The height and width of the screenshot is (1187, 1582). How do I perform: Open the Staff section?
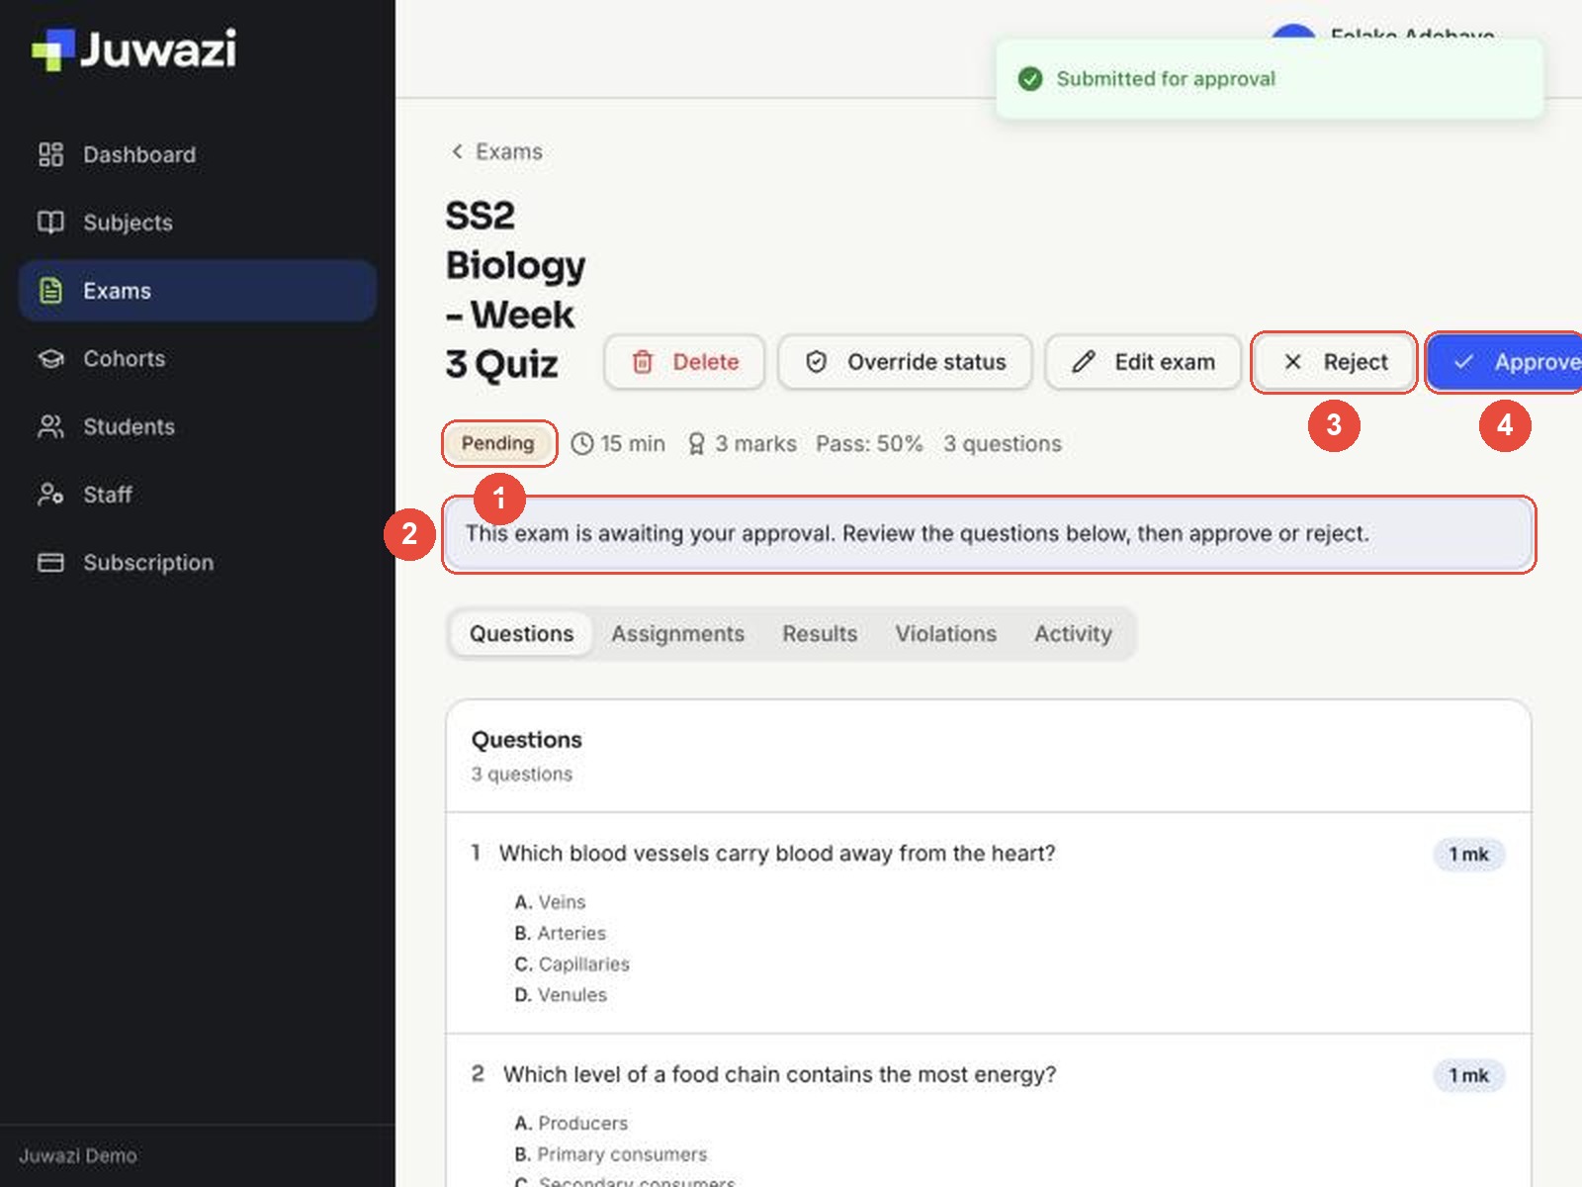(x=198, y=495)
